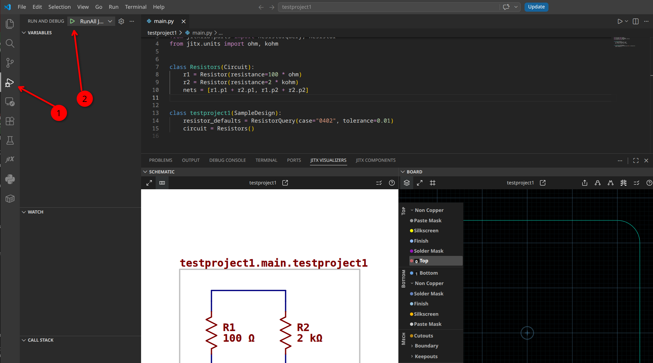Image resolution: width=653 pixels, height=363 pixels.
Task: Click the code minimap preview
Action: point(625,42)
